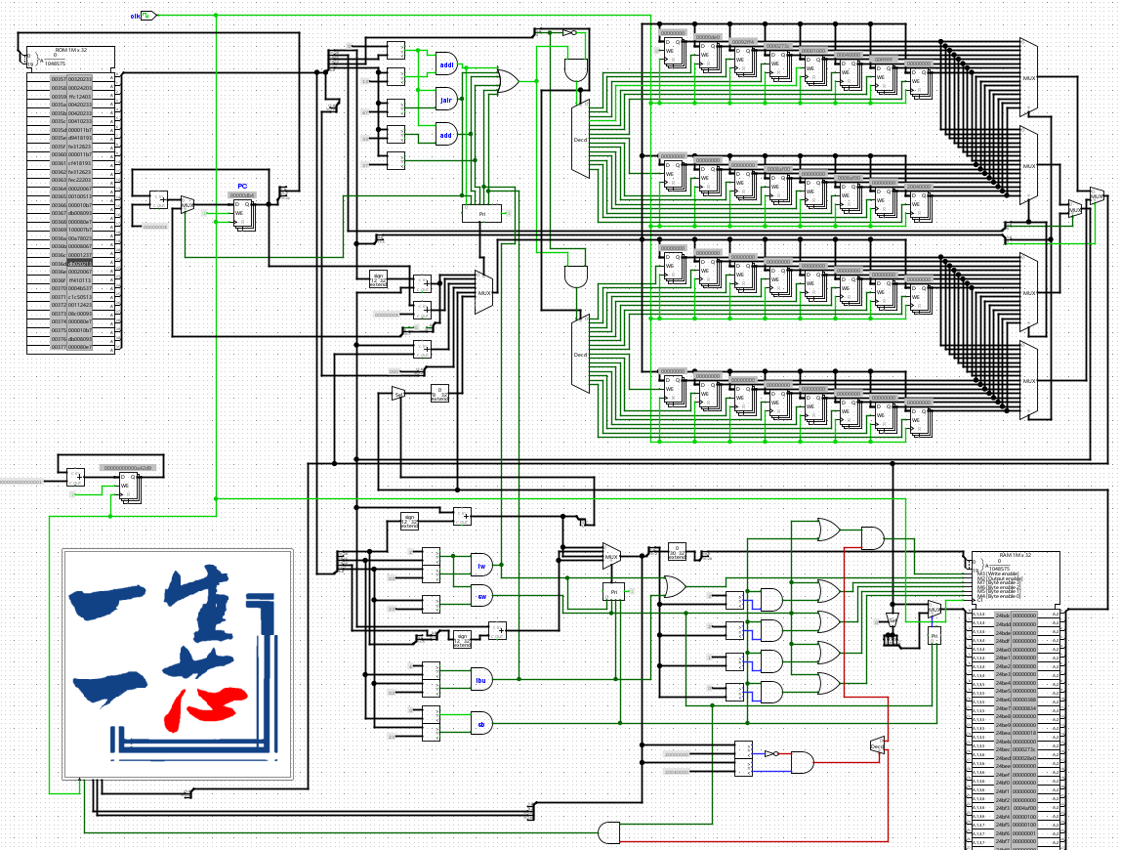This screenshot has width=1121, height=850.
Task: Select the upper Decd decoder
Action: click(x=580, y=140)
